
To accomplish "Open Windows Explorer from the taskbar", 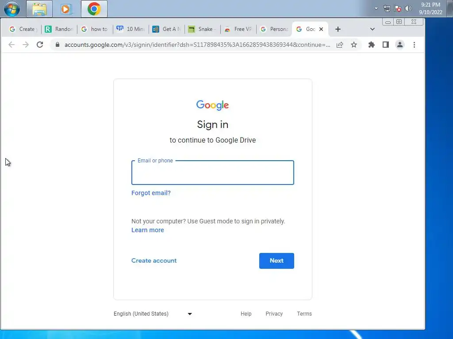I will pos(39,9).
